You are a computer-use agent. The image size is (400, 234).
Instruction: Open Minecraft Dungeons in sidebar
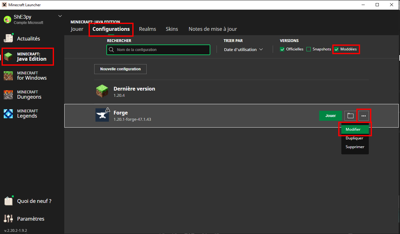(x=22, y=95)
